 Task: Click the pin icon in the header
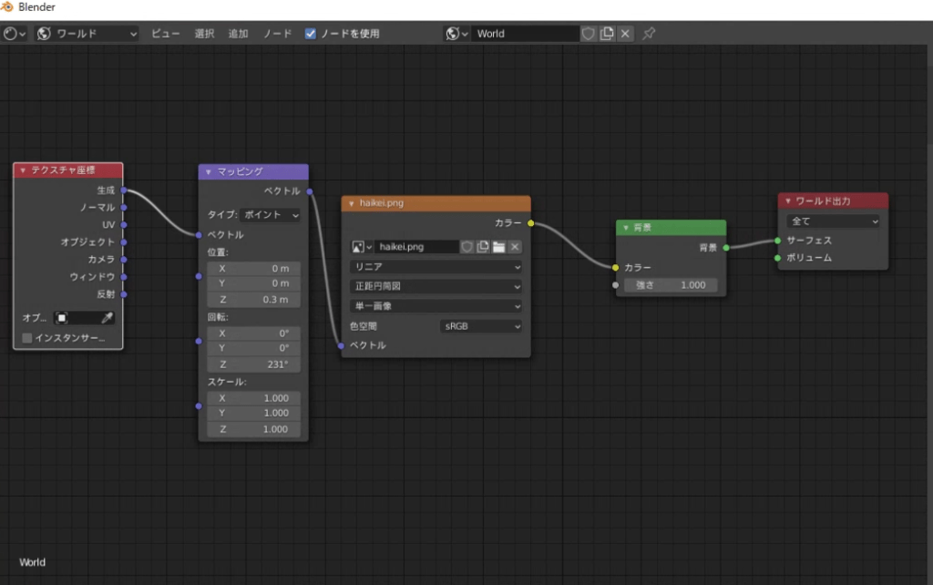(649, 34)
